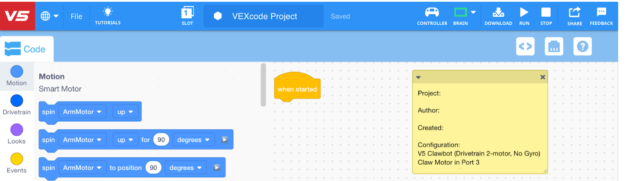Run the project with Run icon
Viewport: 627px width, 181px height.
[x=524, y=12]
